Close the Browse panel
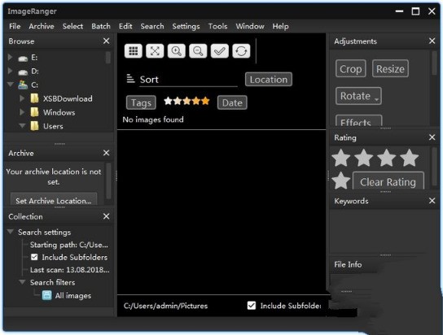Screen dimensions: 443x335 [x=106, y=41]
